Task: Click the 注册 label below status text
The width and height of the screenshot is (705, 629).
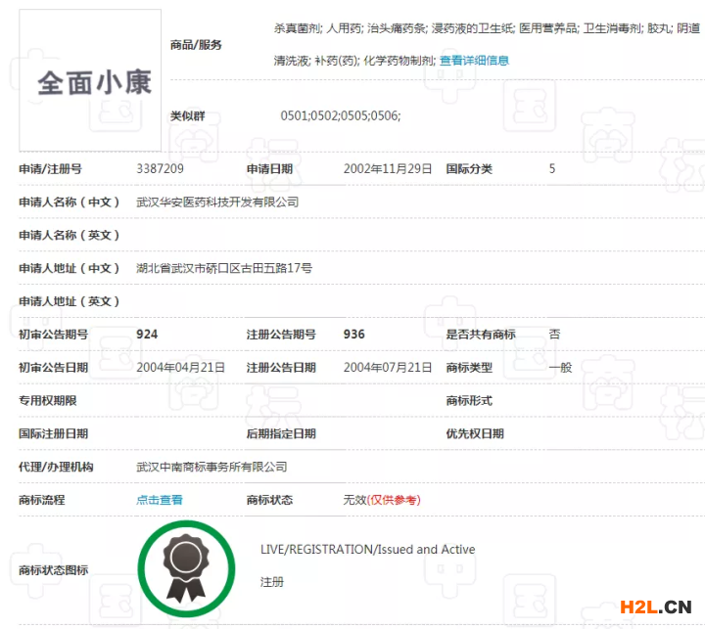Action: pos(271,582)
